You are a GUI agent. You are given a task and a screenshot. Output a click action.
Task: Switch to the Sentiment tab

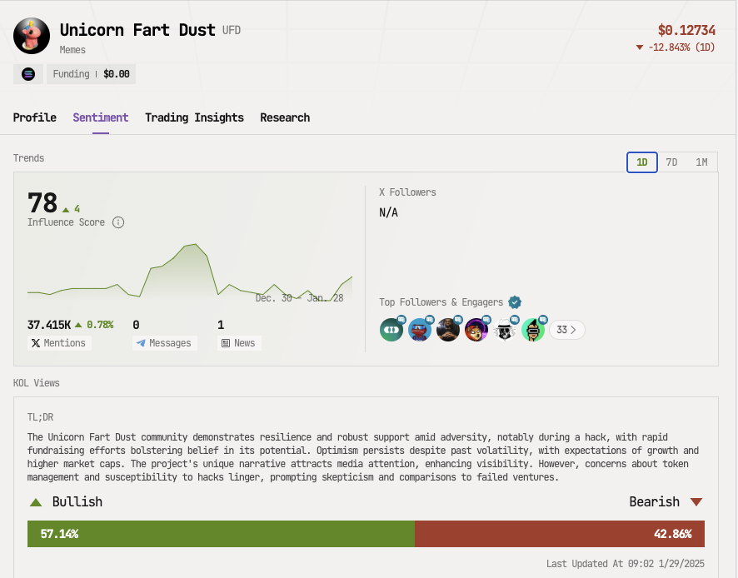(x=101, y=117)
